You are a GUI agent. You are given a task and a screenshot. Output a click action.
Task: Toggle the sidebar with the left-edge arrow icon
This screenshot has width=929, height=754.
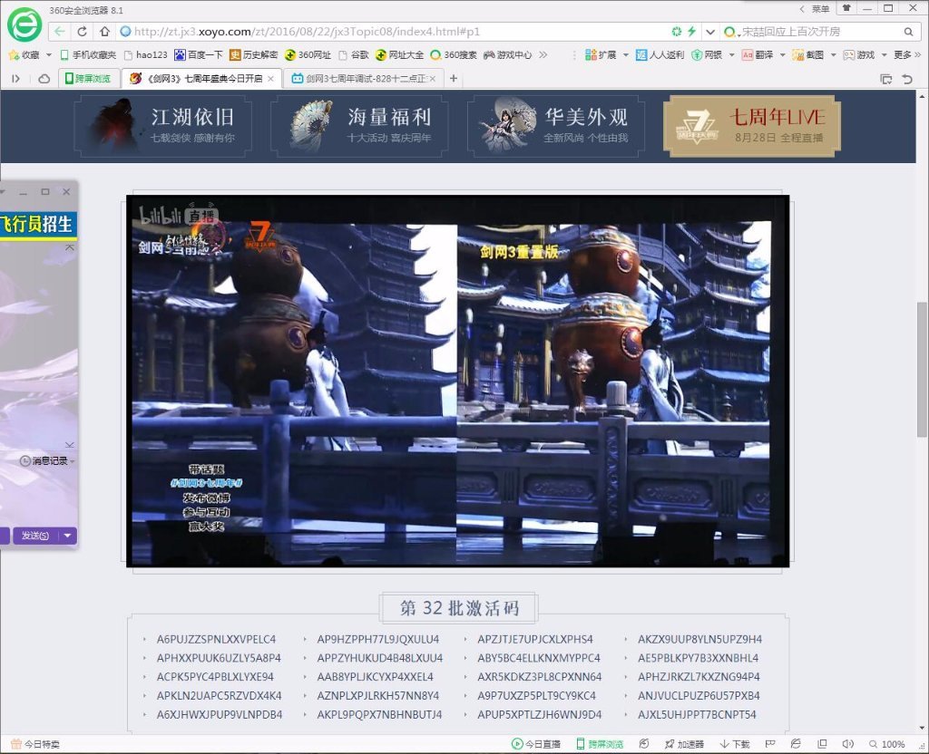pos(16,79)
